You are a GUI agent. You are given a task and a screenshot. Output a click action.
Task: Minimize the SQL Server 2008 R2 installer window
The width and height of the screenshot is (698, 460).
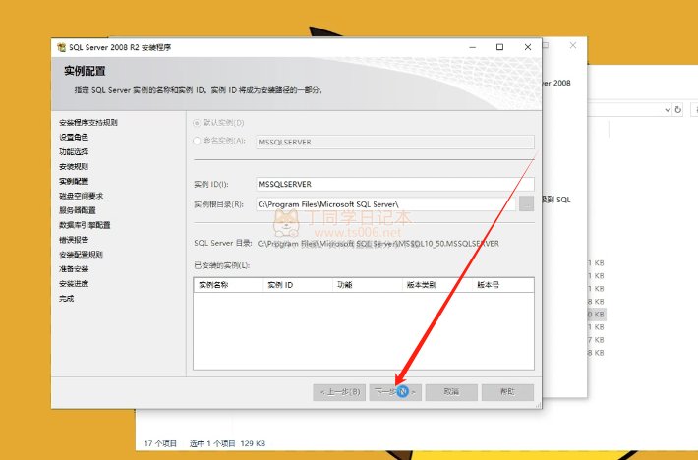click(473, 47)
